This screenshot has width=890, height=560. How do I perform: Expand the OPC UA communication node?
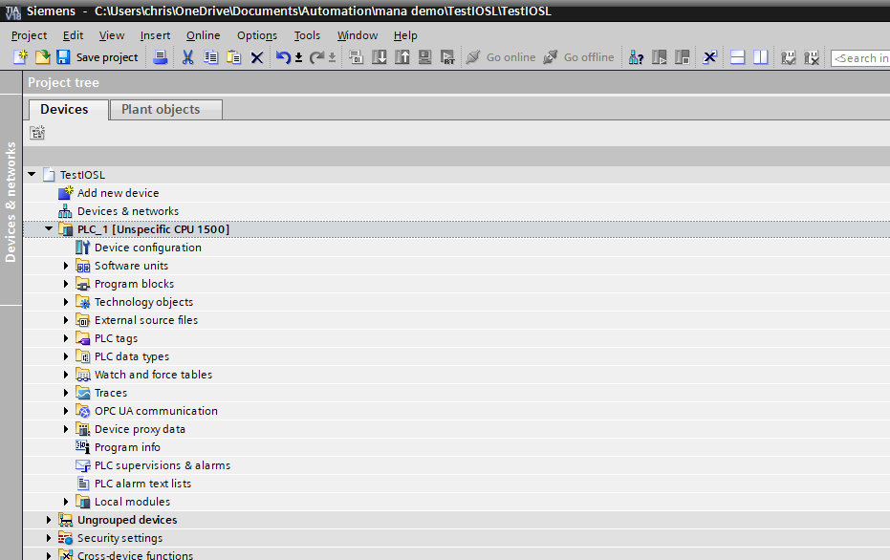click(x=66, y=411)
